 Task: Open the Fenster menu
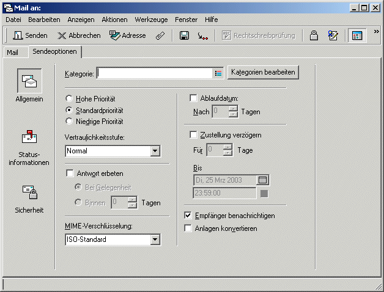(186, 20)
